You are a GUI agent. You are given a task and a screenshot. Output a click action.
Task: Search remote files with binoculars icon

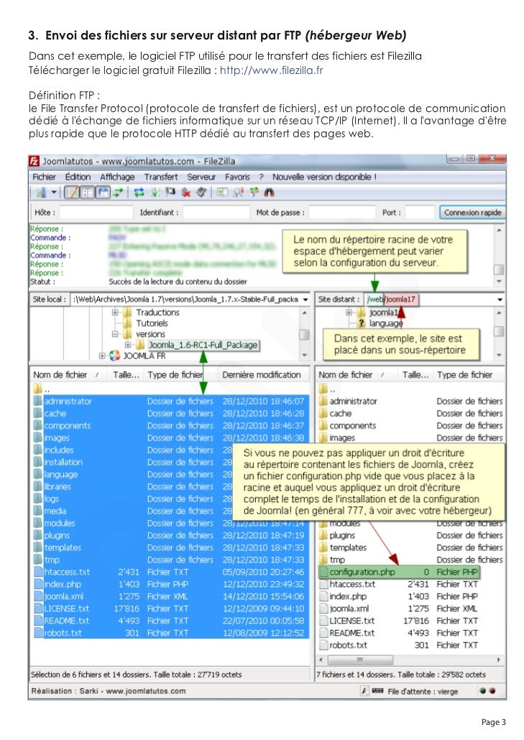[269, 192]
